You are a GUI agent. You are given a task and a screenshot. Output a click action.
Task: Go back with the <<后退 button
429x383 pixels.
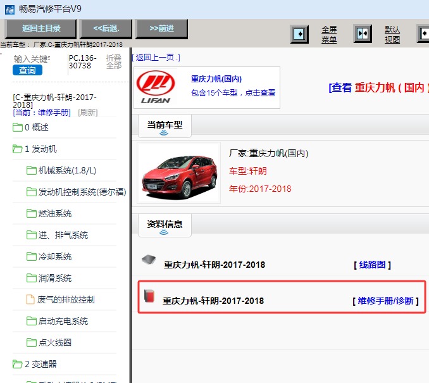pos(106,28)
